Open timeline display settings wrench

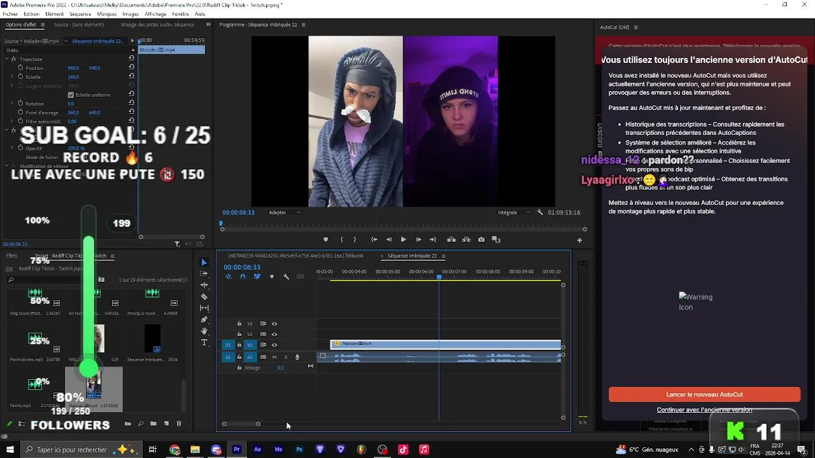click(286, 277)
